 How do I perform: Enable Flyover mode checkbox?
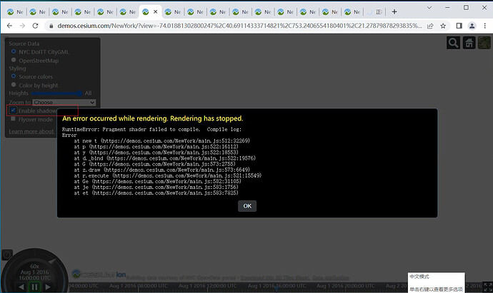13,119
